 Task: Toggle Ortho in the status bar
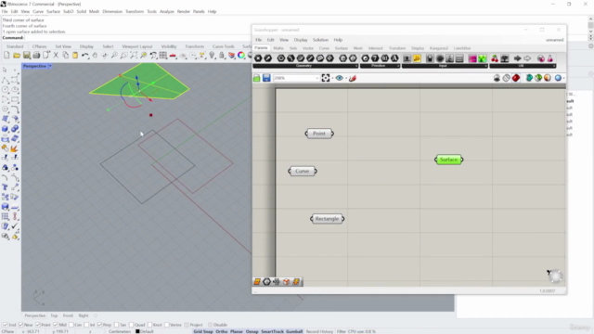click(x=222, y=331)
